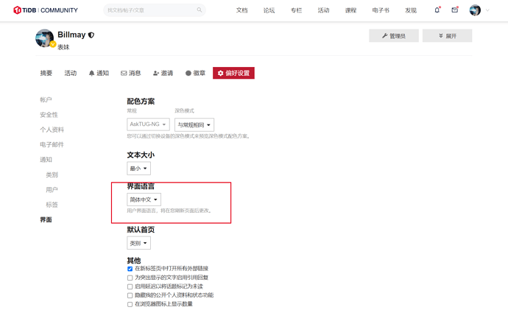The width and height of the screenshot is (508, 310).
Task: Open the 默认首页 类别 dropdown
Action: tap(138, 243)
